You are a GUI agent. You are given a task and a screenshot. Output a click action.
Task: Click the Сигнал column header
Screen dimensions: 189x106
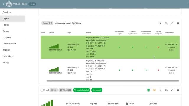(51, 33)
